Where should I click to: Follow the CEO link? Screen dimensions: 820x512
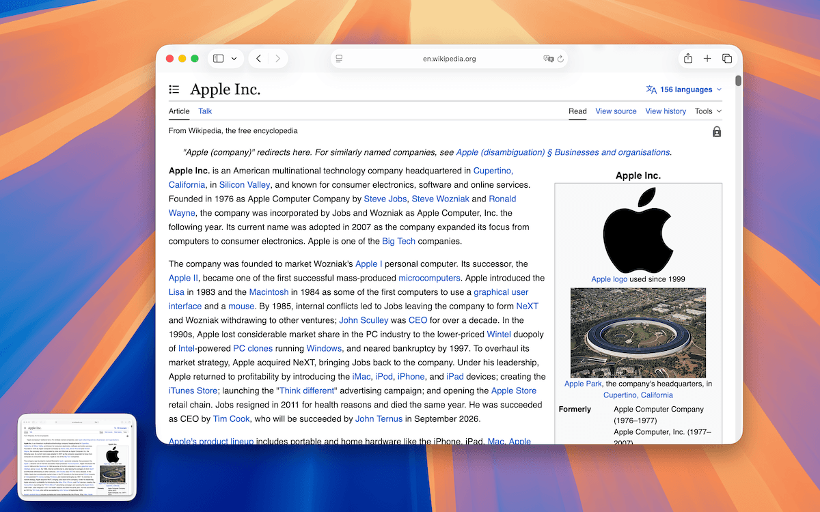418,320
